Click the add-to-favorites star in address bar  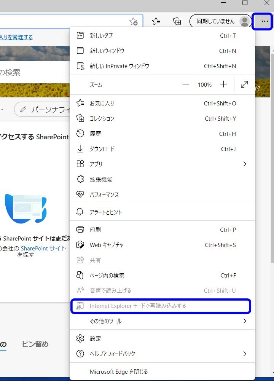point(133,22)
